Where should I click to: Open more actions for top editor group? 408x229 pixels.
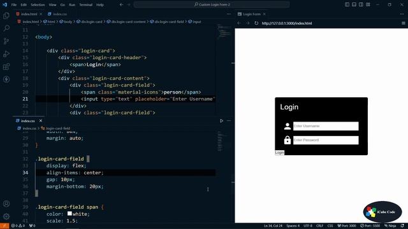(229, 14)
